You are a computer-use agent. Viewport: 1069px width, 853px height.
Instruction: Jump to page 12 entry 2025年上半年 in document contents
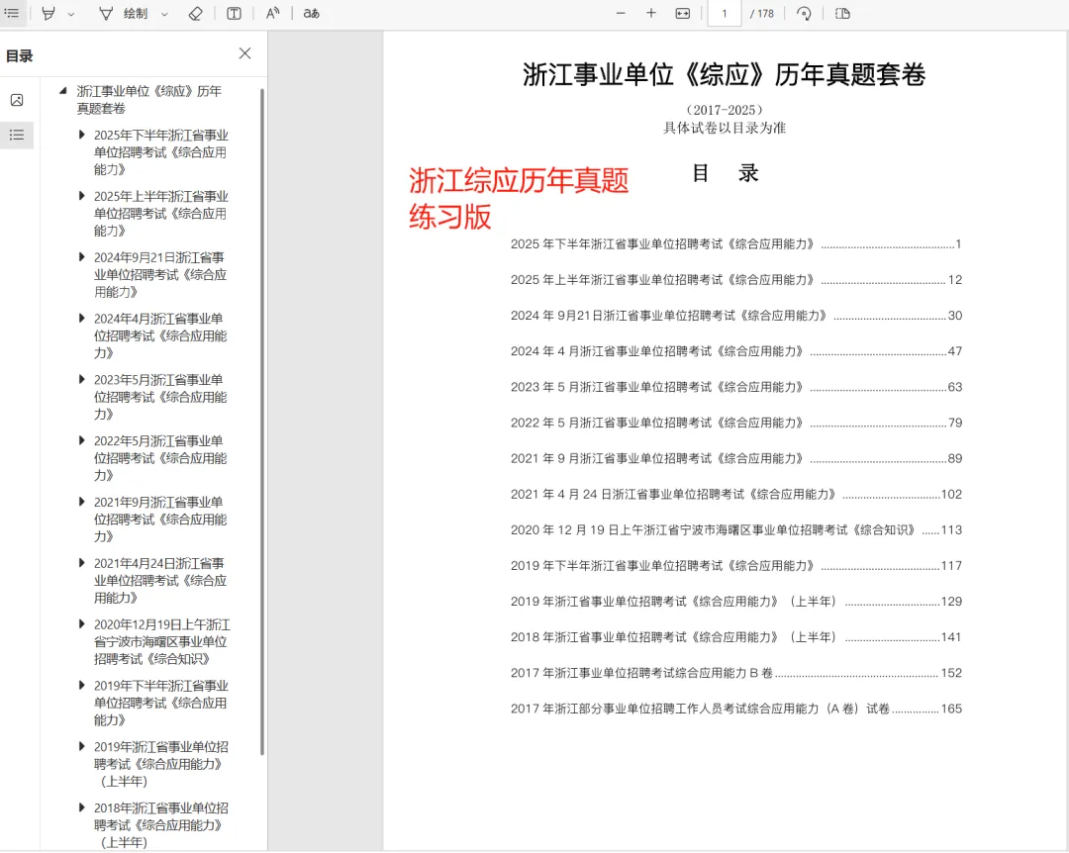[x=735, y=280]
